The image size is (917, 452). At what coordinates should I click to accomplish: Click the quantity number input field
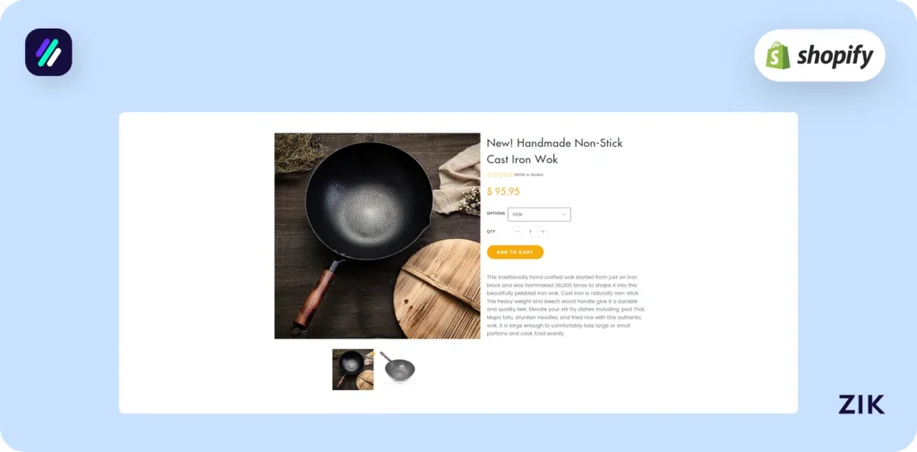[x=530, y=232]
